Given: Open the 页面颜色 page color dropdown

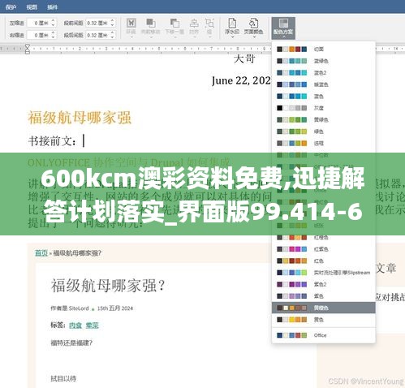Looking at the screenshot, I should (253, 27).
